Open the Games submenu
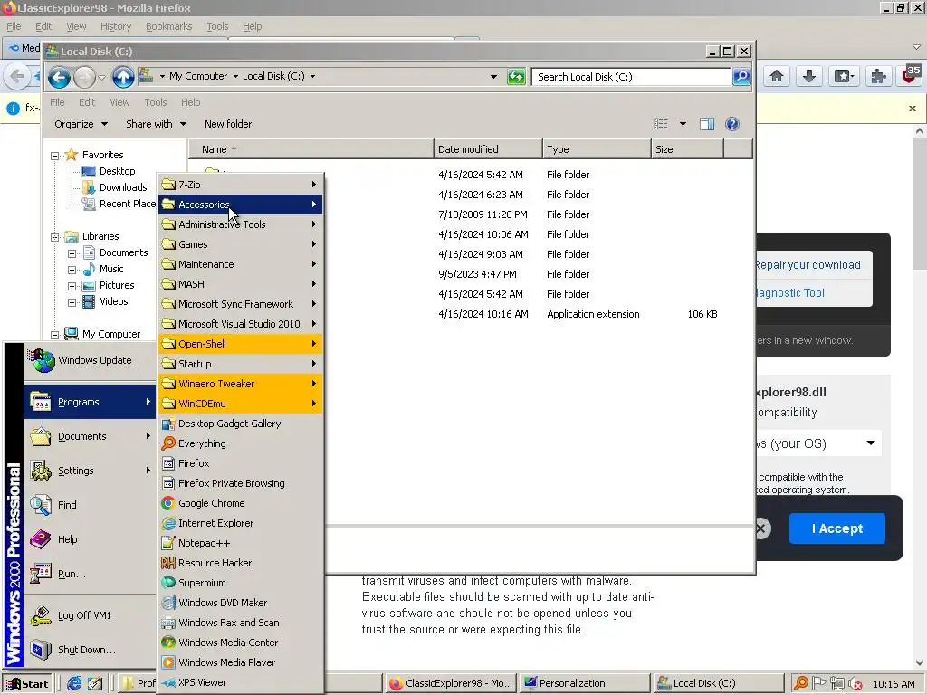 (241, 244)
